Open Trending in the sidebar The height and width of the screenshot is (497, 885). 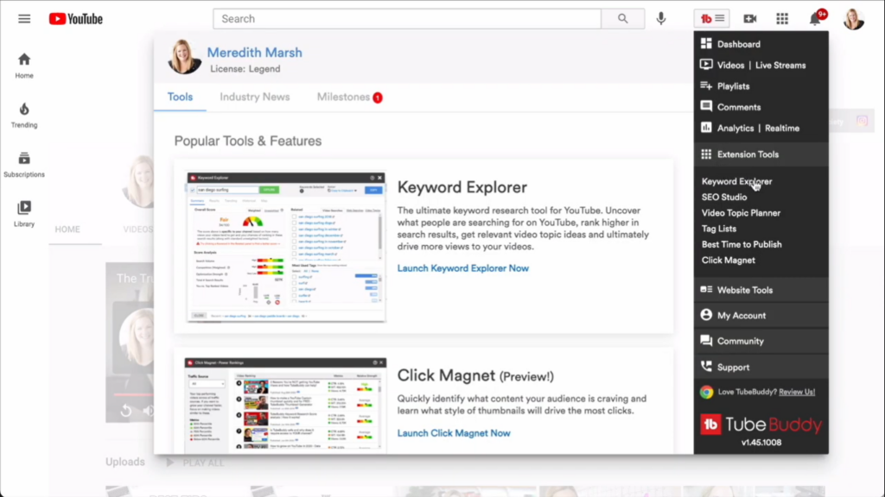[24, 115]
